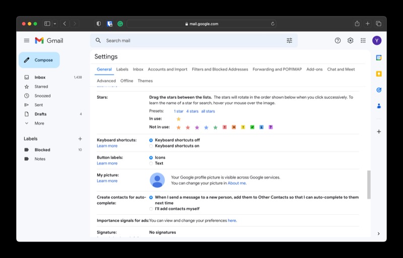Click the Compose button
This screenshot has width=403, height=258.
(x=39, y=60)
